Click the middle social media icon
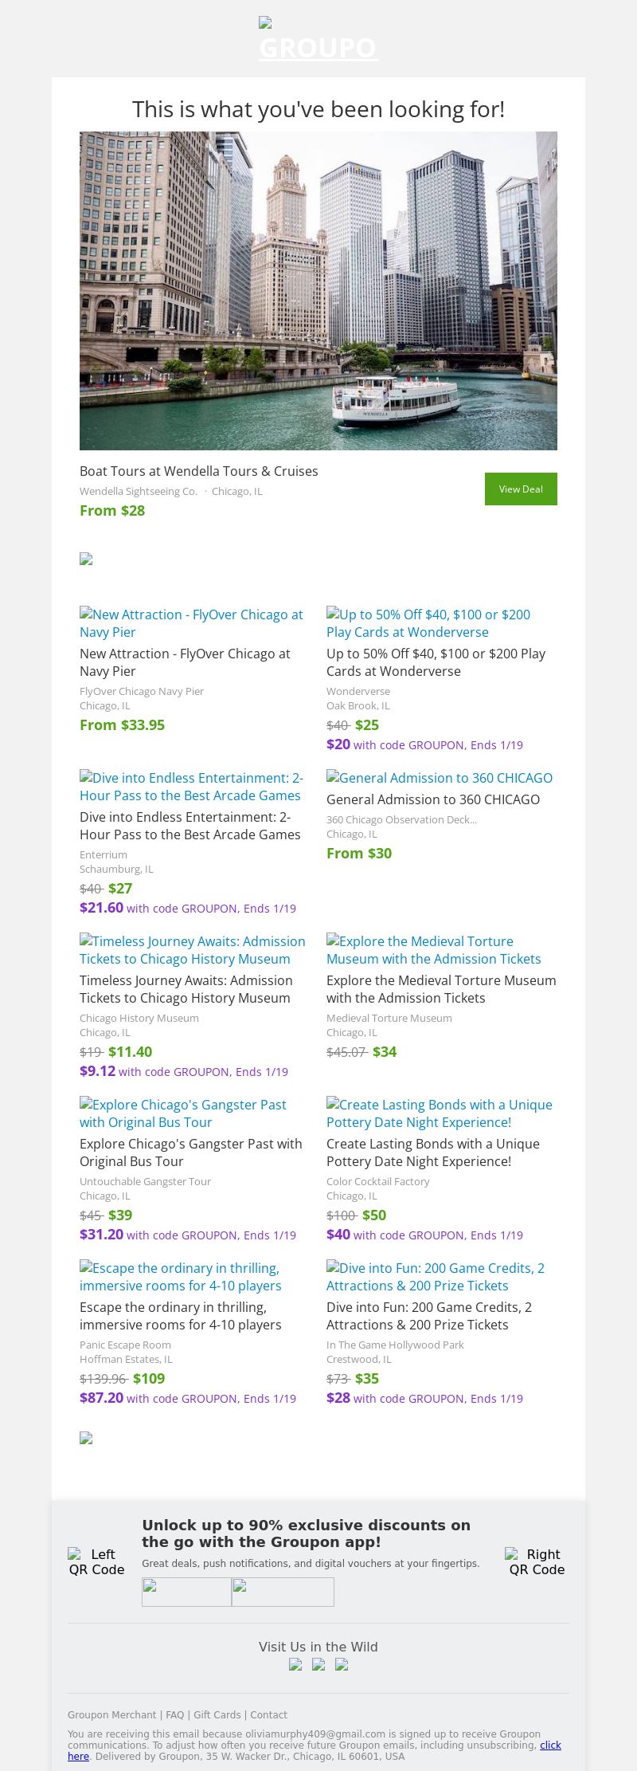The width and height of the screenshot is (637, 1771). (318, 1664)
